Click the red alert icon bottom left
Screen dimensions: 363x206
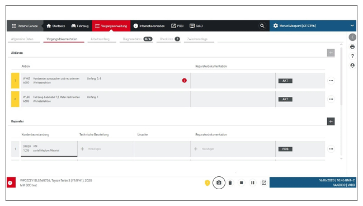pyautogui.click(x=11, y=183)
